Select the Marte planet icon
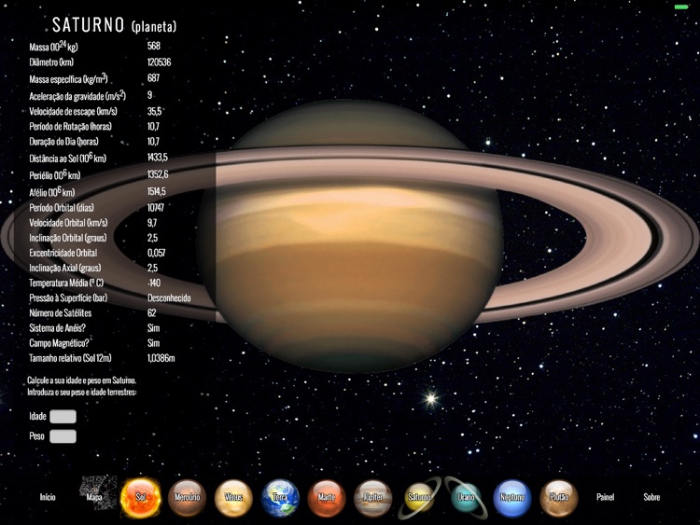 [x=327, y=497]
